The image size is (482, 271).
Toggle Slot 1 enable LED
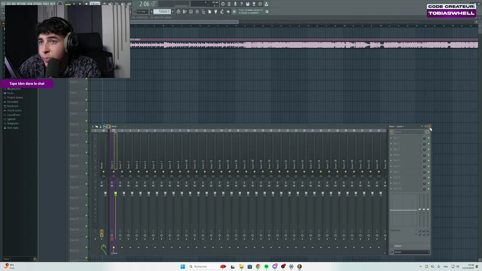click(x=429, y=138)
